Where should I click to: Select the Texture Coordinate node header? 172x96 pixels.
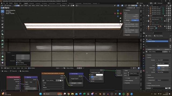coord(13,77)
